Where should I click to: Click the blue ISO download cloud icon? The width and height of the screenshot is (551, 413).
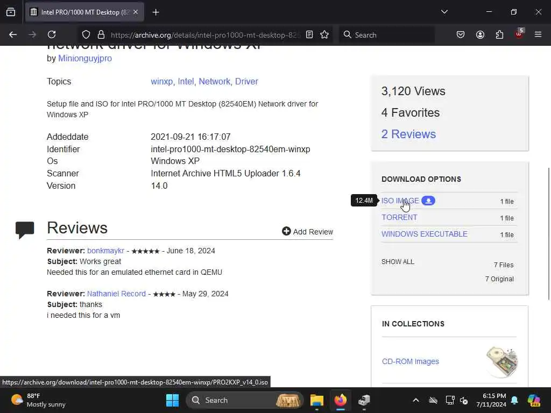pyautogui.click(x=428, y=201)
